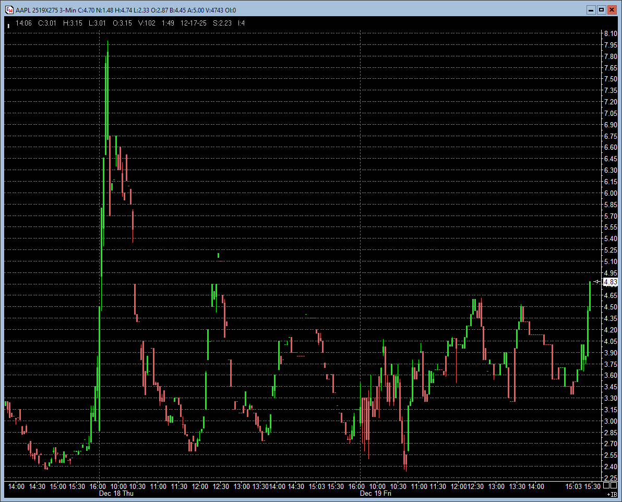The height and width of the screenshot is (502, 622).
Task: Click the 8.10 price level on scale
Action: [610, 33]
